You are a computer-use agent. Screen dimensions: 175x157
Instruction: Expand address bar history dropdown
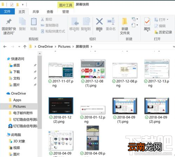click(x=174, y=47)
